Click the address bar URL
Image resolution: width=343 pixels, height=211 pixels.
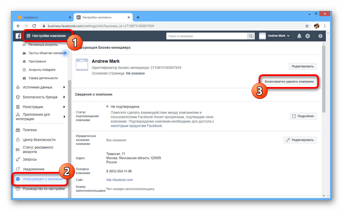tap(101, 26)
